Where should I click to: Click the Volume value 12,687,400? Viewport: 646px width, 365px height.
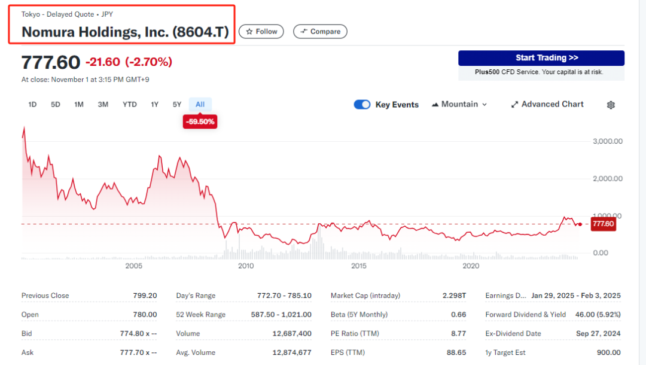(292, 333)
